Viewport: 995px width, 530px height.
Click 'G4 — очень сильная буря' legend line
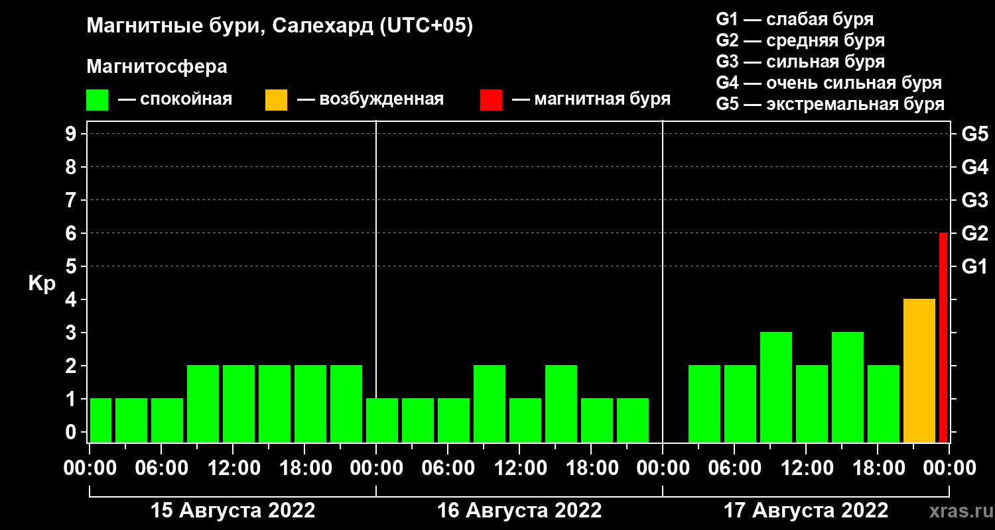[829, 83]
